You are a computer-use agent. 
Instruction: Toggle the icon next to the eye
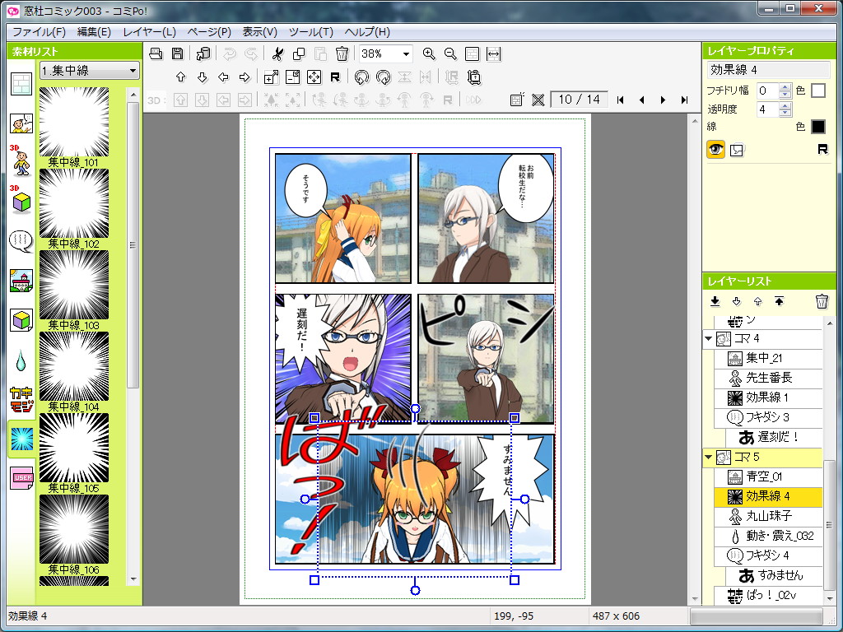pos(737,150)
